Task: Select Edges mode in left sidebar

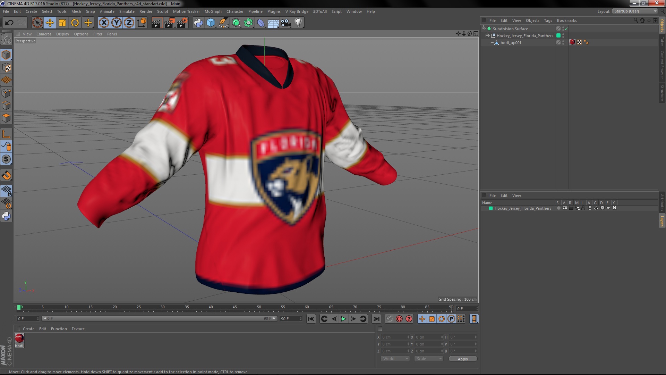Action: pos(6,106)
